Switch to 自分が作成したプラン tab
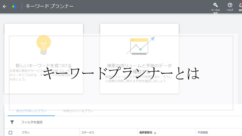242x136 pixels. pyautogui.click(x=31, y=111)
